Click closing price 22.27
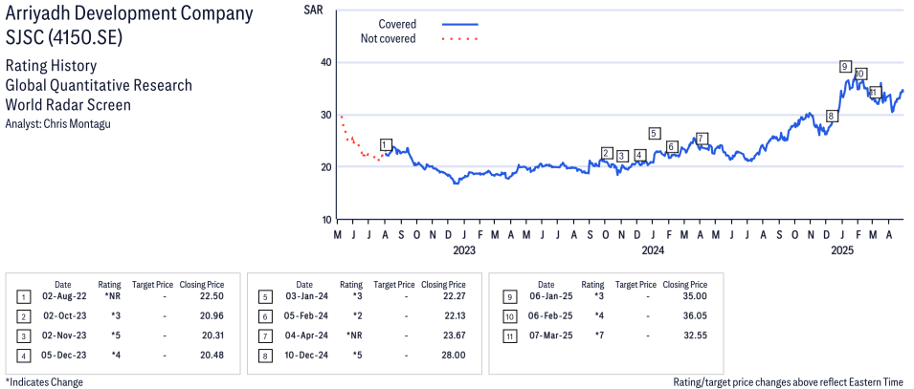This screenshot has height=389, width=914. (x=455, y=297)
